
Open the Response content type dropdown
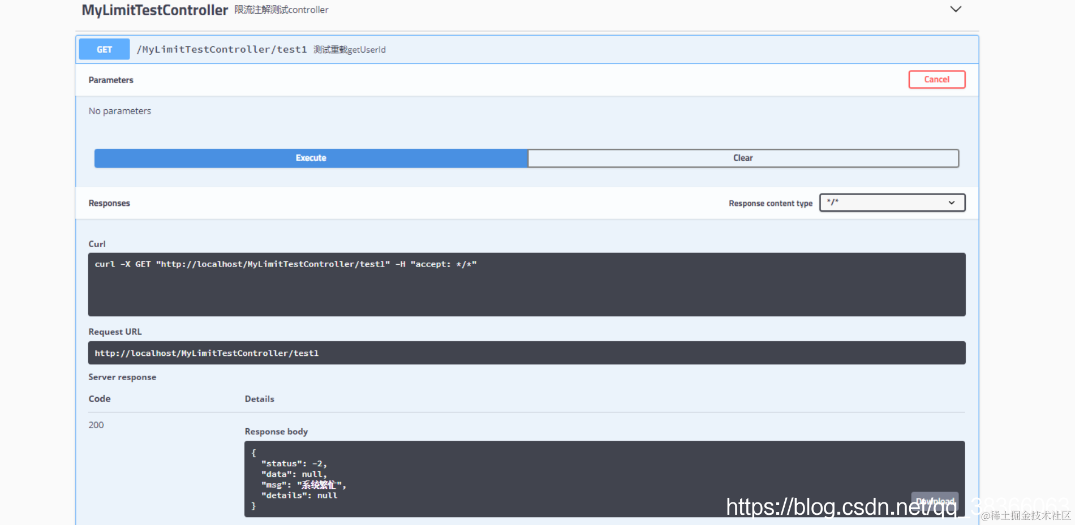click(892, 203)
